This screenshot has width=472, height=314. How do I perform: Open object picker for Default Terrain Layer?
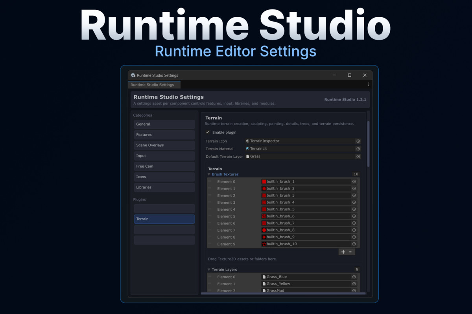tap(358, 156)
